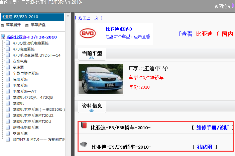This screenshot has width=235, height=156.
Task: Click the purple 视图控制 bars icon
Action: pyautogui.click(x=233, y=5)
